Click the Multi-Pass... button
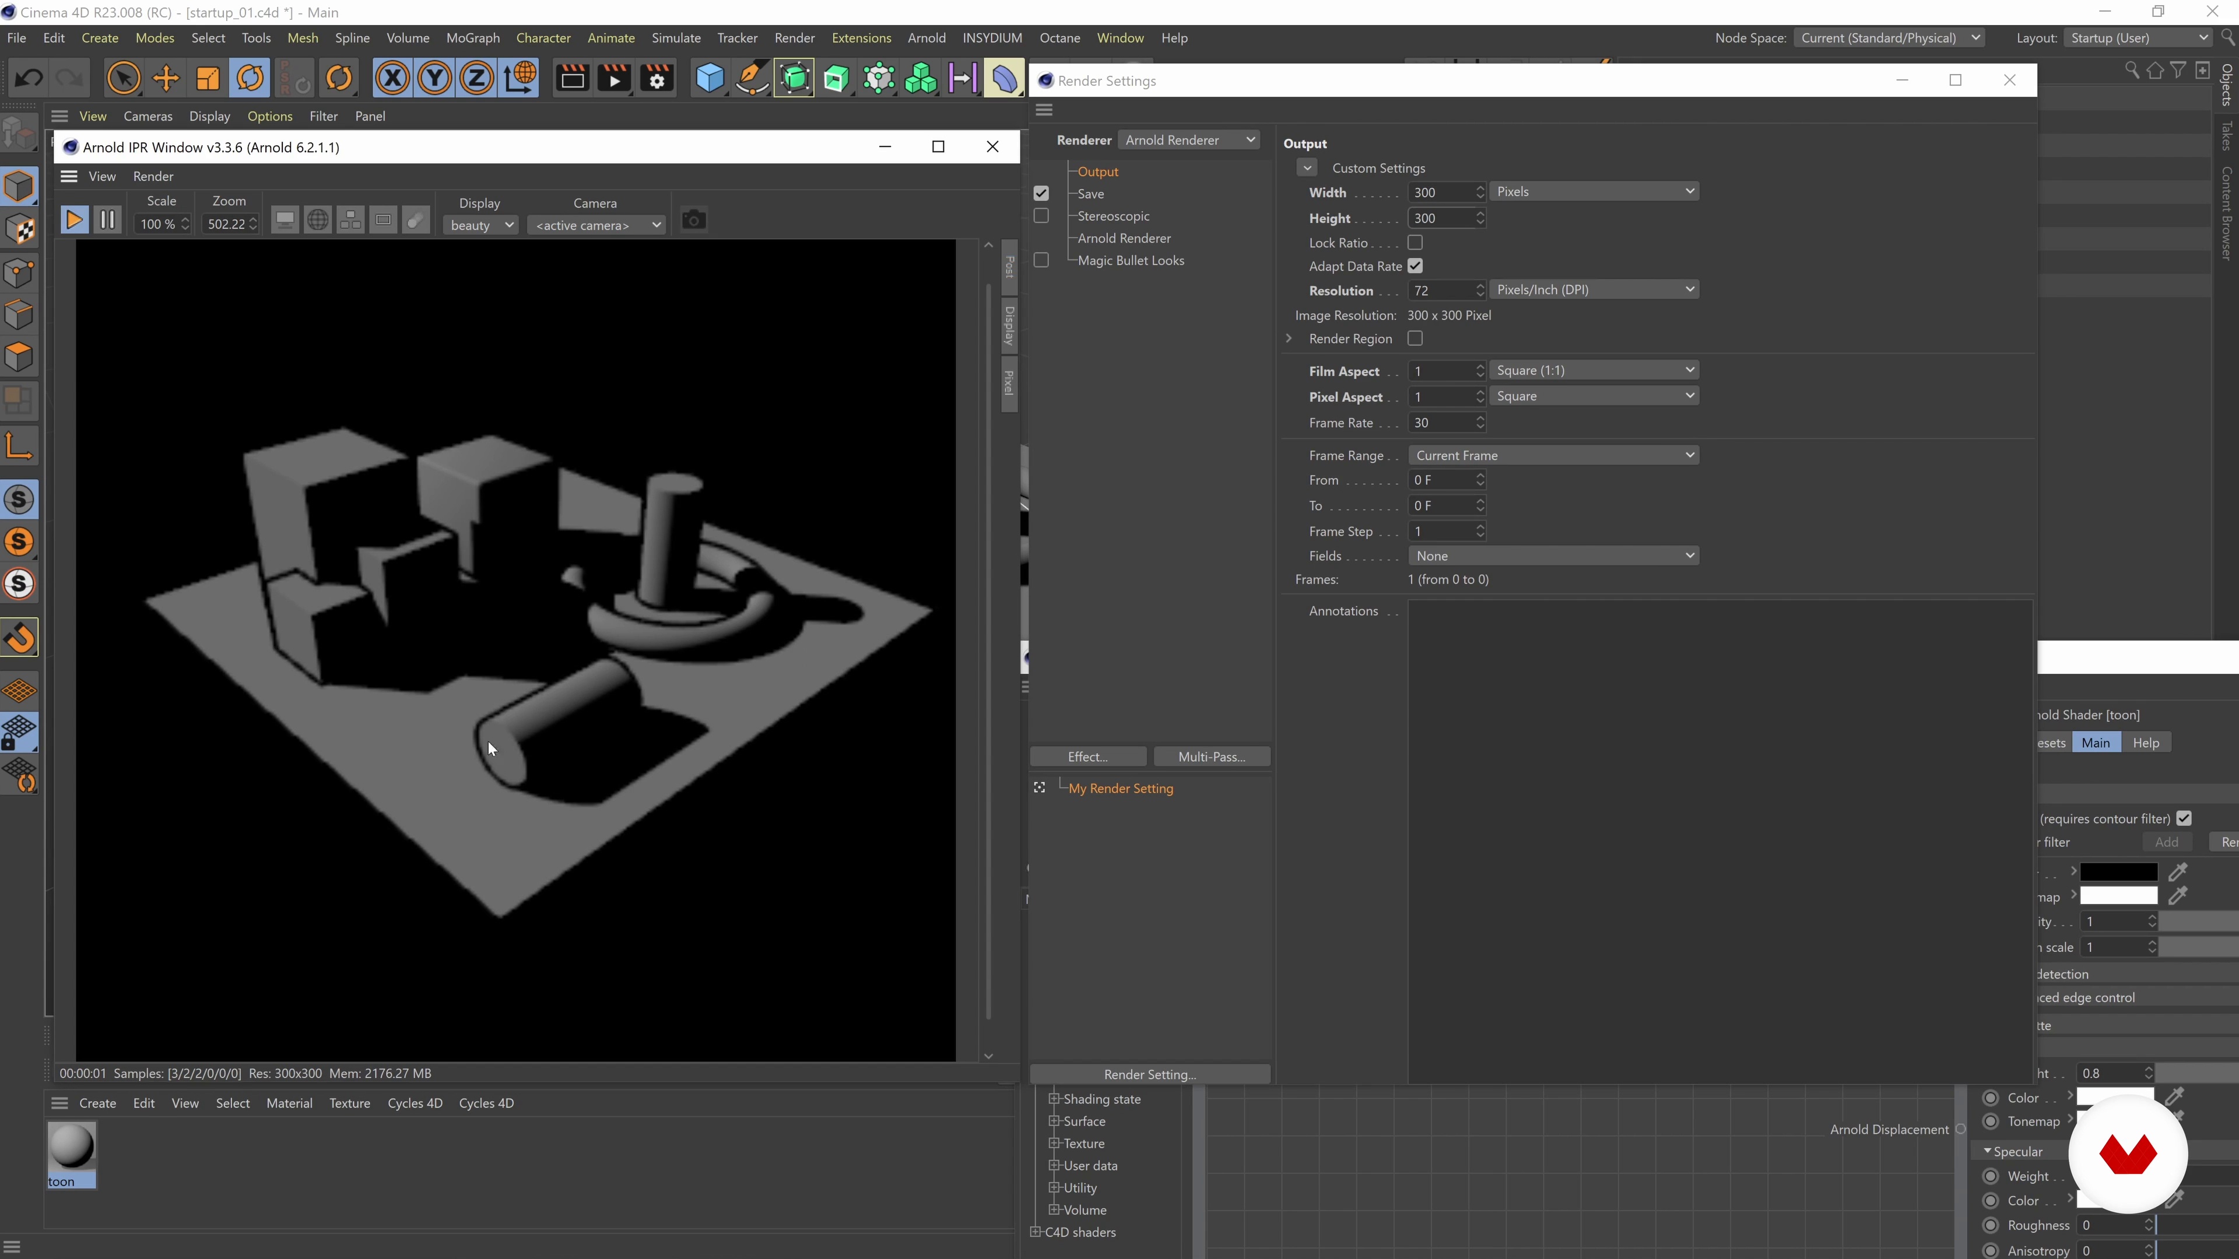The width and height of the screenshot is (2239, 1259). pos(1212,757)
